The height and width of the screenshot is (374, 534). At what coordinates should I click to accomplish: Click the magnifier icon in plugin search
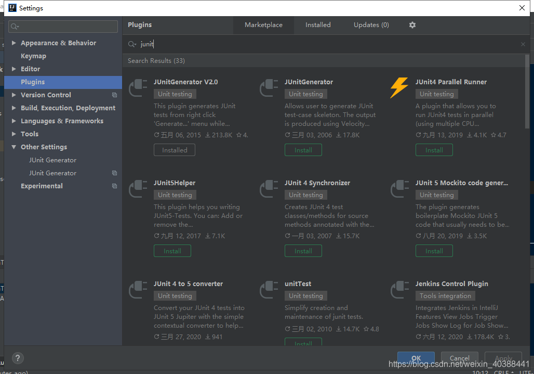click(132, 44)
